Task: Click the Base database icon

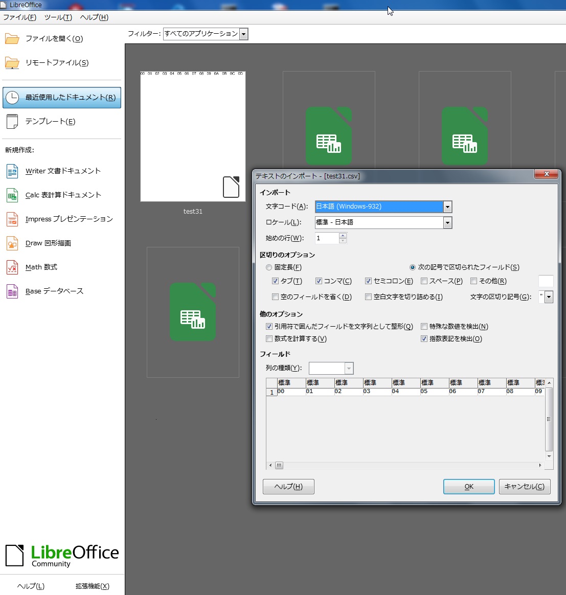Action: click(x=12, y=291)
